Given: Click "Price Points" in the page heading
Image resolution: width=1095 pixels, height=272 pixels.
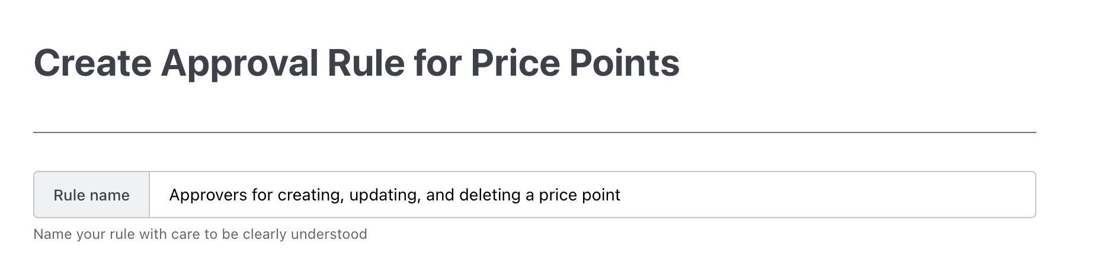Looking at the screenshot, I should click(575, 63).
